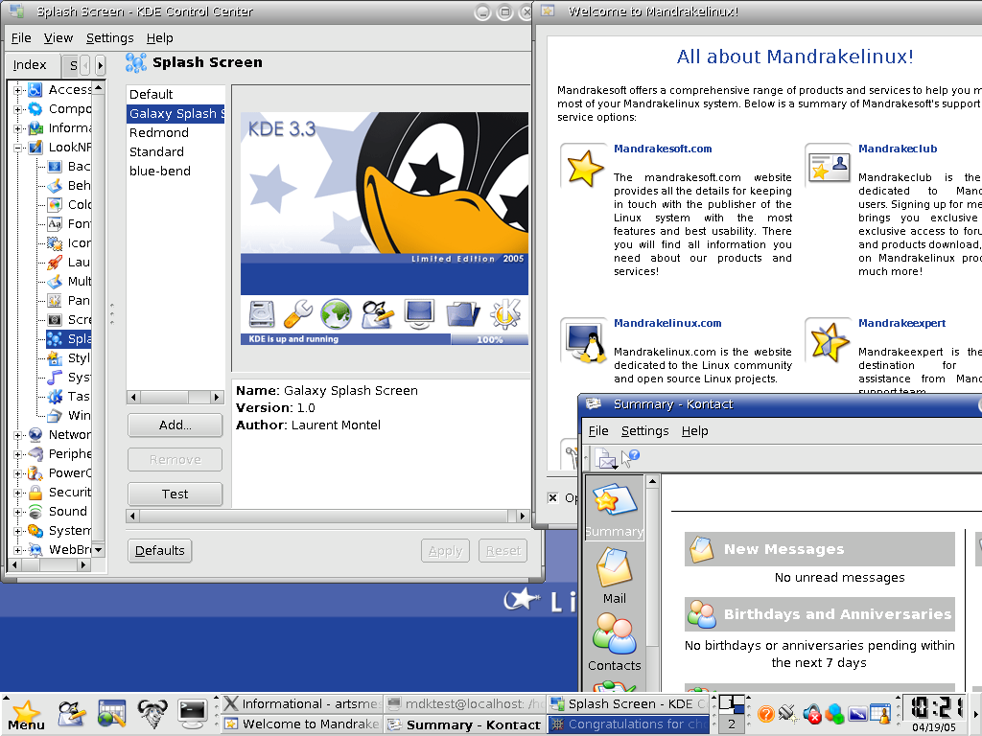Click the Sound category icon in tree
Viewport: 982px width, 736px height.
(x=35, y=512)
